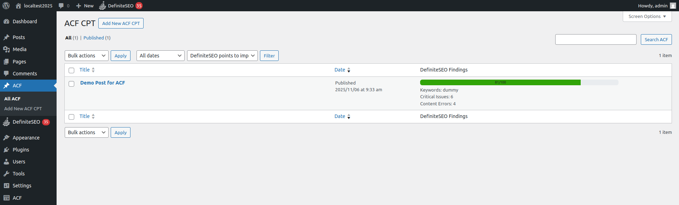Image resolution: width=679 pixels, height=205 pixels.
Task: Check the Demo Post for ACF row
Action: 71,84
